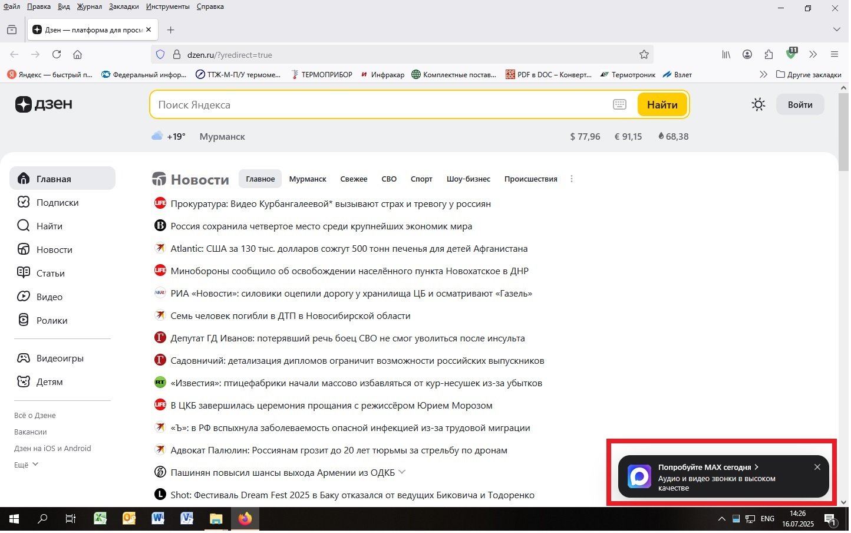Toggle the light/dark theme sun icon
This screenshot has width=851, height=533.
tap(758, 104)
